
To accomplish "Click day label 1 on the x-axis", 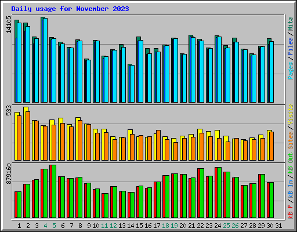I will 19,226.
